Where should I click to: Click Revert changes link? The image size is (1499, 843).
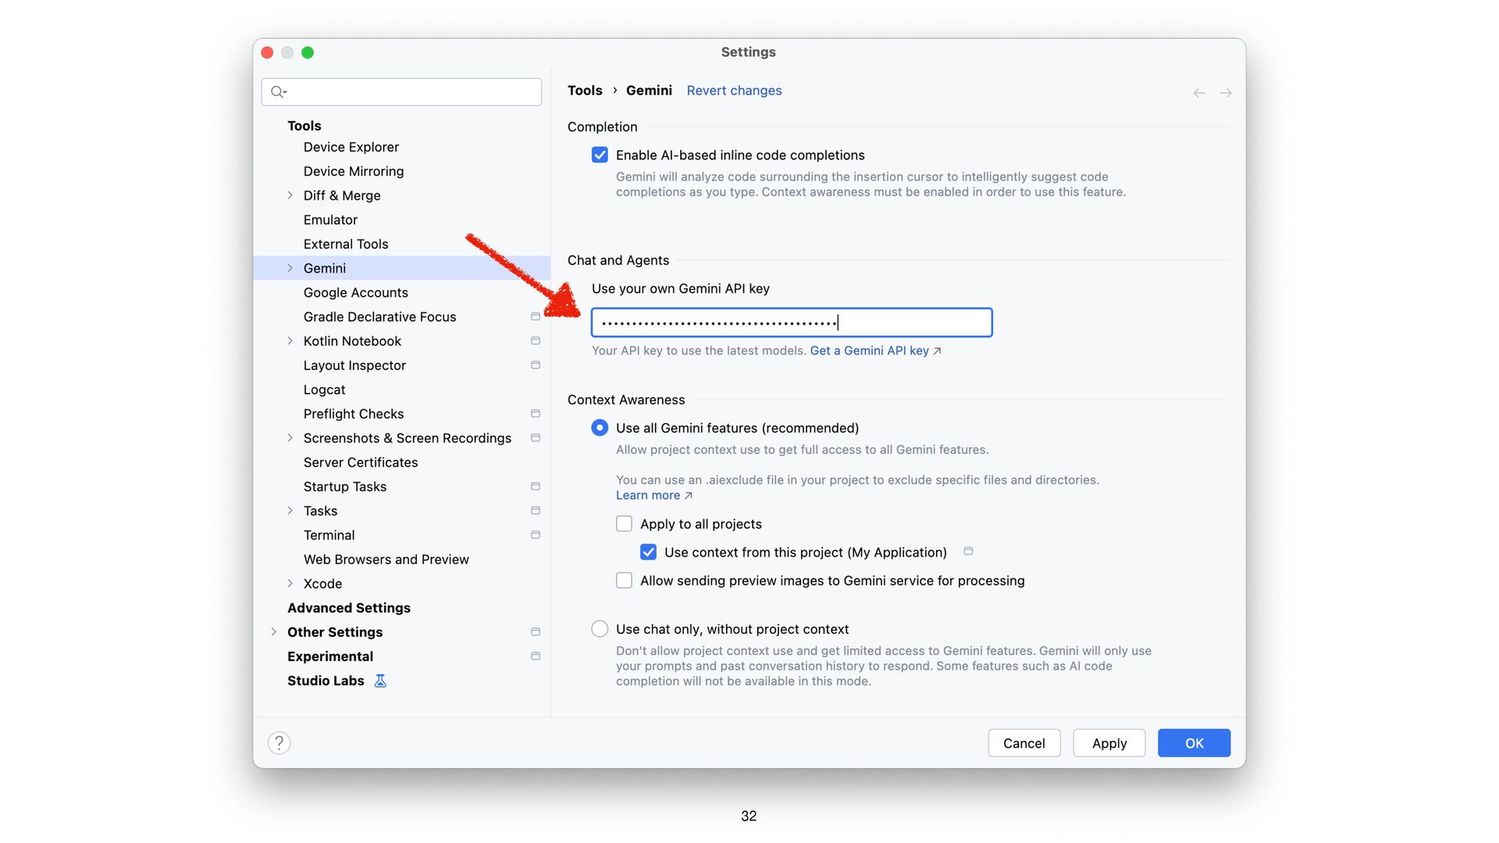[x=734, y=91]
